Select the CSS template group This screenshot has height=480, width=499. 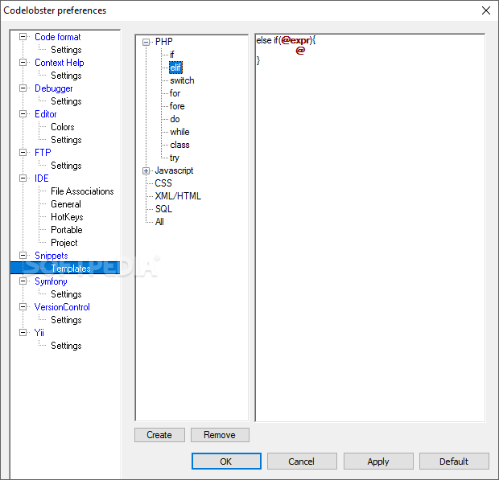point(163,183)
